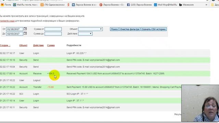Sort by Объект column
This screenshot has width=219, height=123.
coord(23,45)
